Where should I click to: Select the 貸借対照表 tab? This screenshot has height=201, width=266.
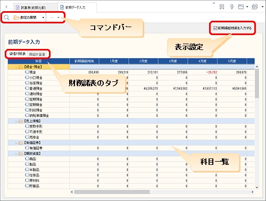coord(18,54)
